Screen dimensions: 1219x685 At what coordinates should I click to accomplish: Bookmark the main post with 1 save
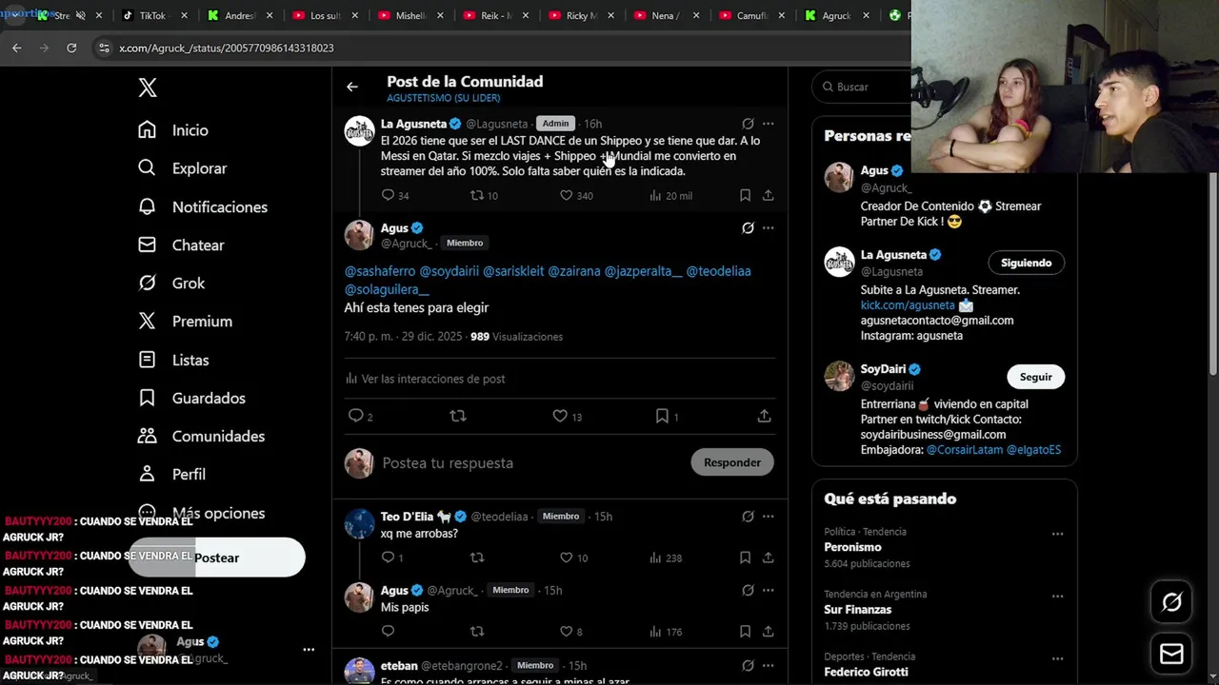point(667,416)
